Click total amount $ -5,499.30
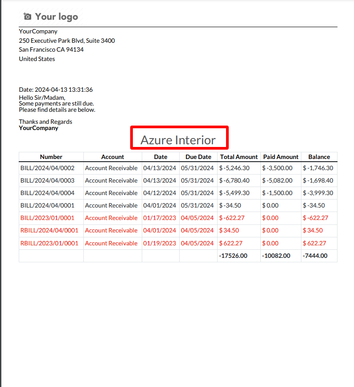The height and width of the screenshot is (387, 354). [234, 193]
